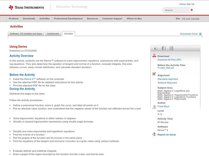The height and width of the screenshot is (156, 209).
Task: Open Professional Development menu
Action: pyautogui.click(x=68, y=19)
